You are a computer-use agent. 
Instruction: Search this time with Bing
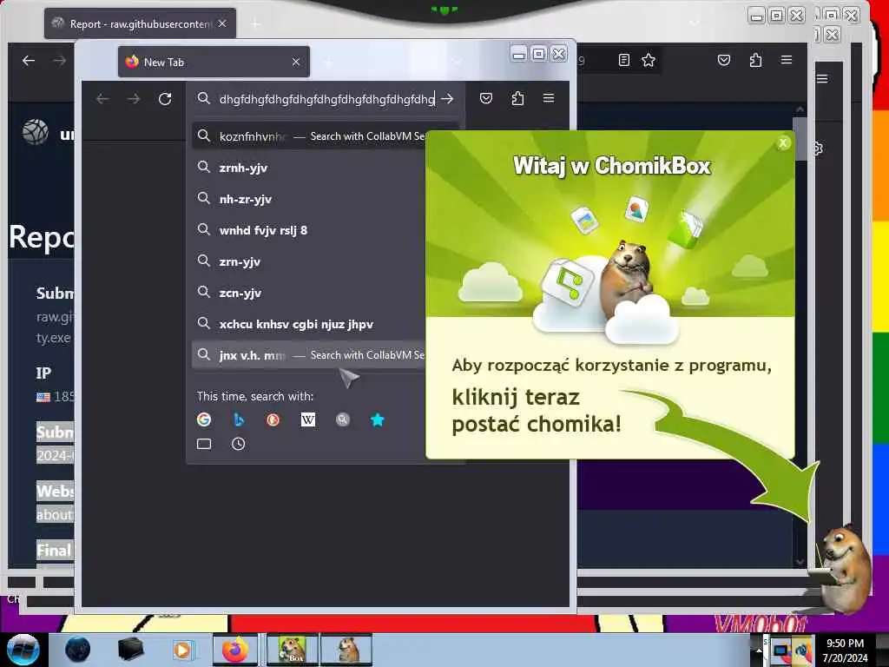(x=239, y=419)
